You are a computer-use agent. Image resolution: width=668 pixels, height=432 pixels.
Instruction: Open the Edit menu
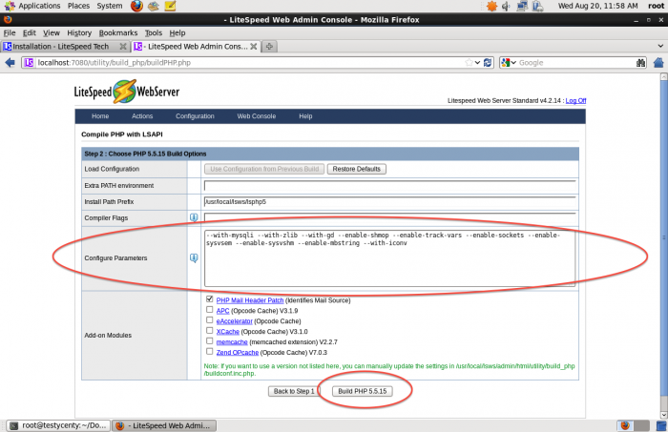coord(29,32)
